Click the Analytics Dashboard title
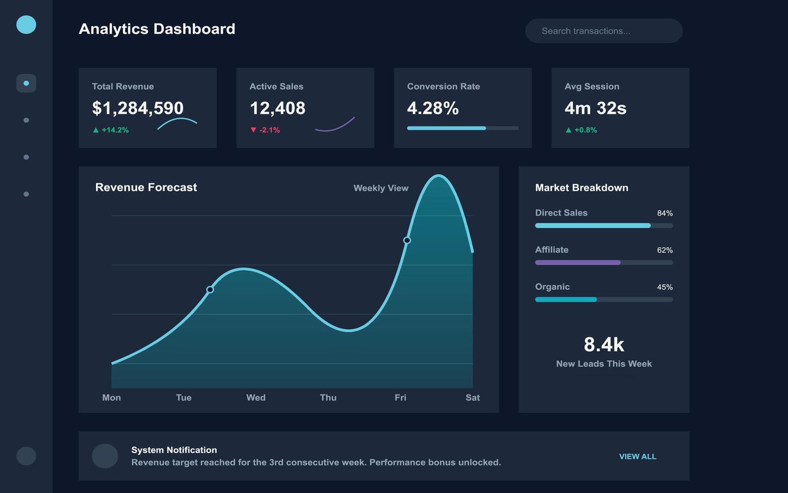The width and height of the screenshot is (788, 493). click(x=157, y=29)
